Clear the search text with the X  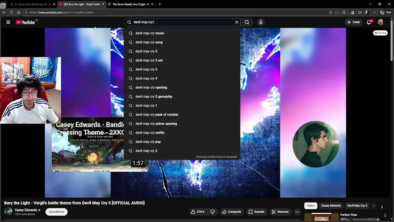(237, 22)
